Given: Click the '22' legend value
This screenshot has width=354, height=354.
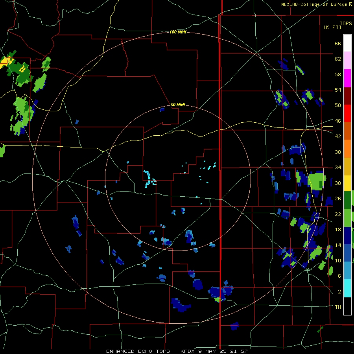Looking at the screenshot, I should pyautogui.click(x=338, y=214).
